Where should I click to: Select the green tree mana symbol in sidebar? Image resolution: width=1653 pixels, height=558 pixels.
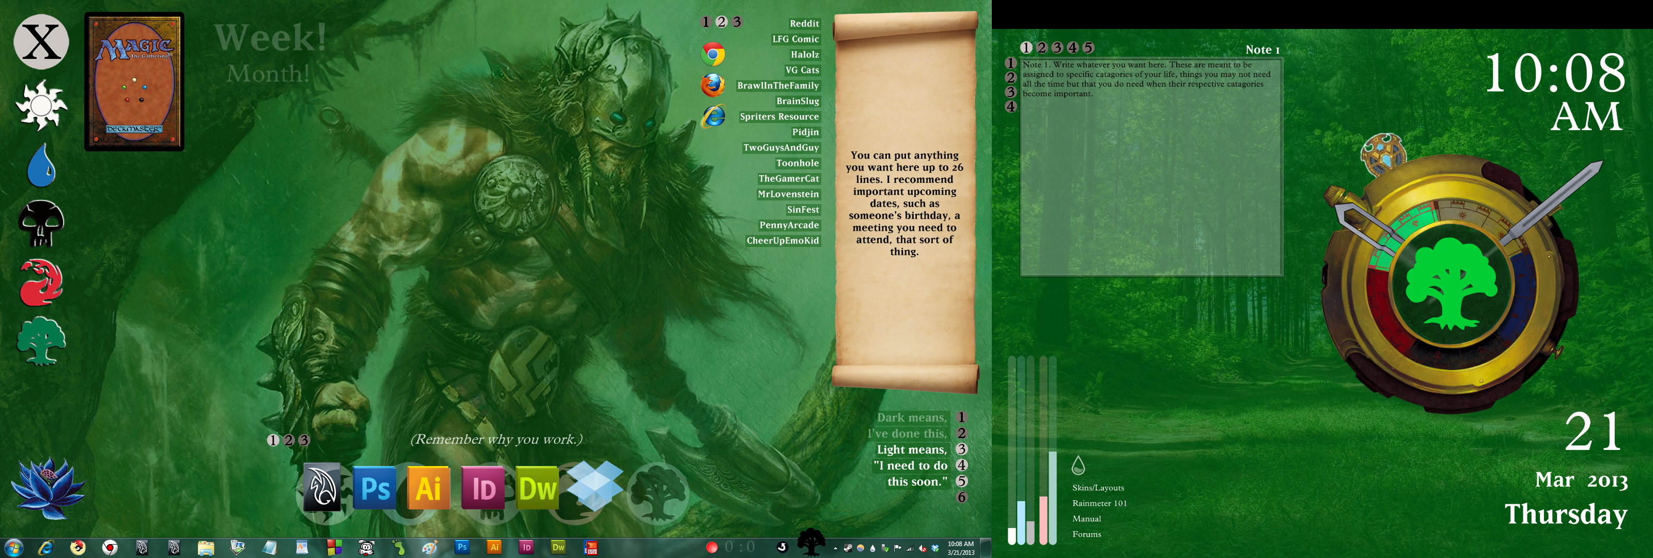tap(41, 341)
